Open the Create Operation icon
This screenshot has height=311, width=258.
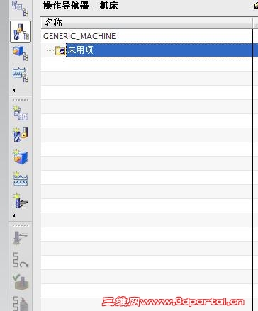(21, 200)
